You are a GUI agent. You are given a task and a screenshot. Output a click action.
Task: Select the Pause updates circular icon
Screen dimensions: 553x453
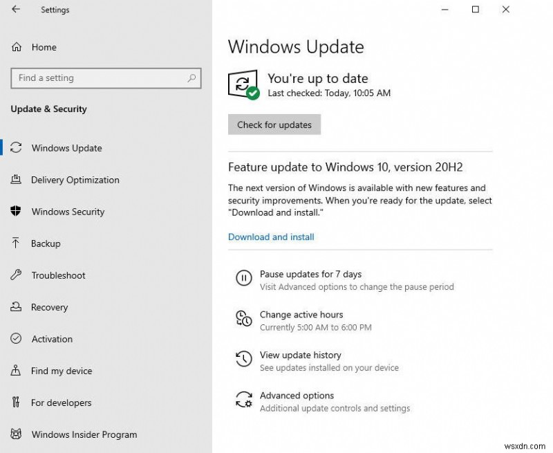(x=243, y=278)
